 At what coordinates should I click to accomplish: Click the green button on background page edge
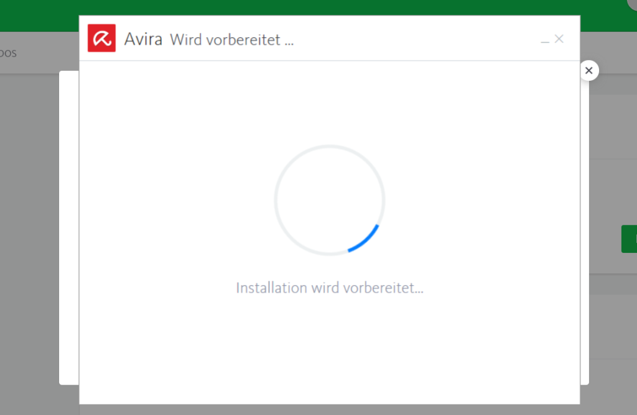(x=629, y=239)
